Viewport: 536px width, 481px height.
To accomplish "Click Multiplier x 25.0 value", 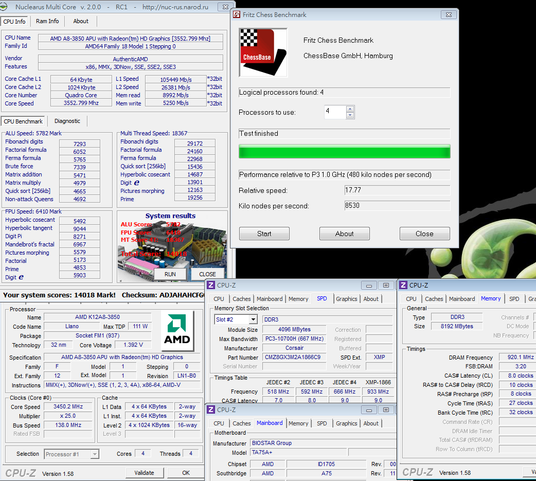I will (68, 416).
